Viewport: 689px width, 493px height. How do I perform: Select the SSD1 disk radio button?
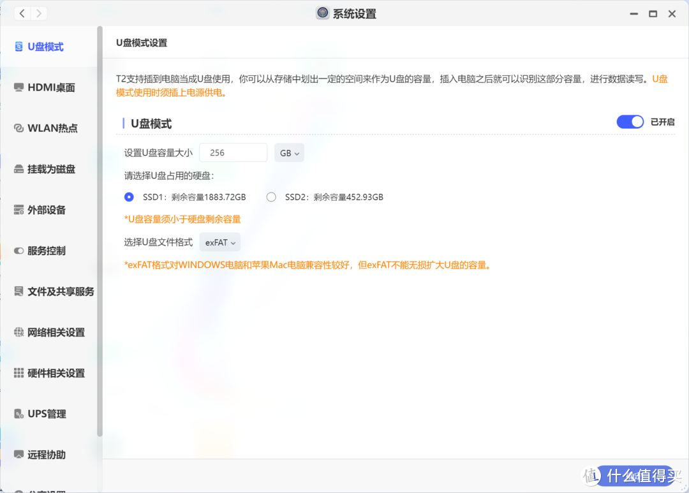129,197
